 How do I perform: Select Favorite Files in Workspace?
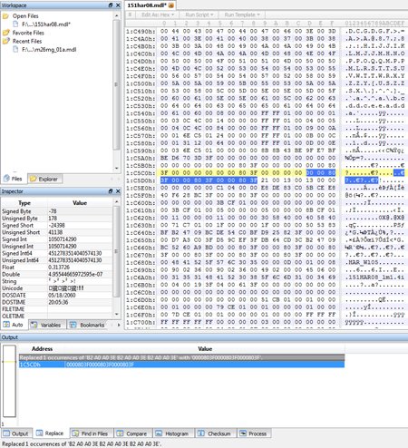(28, 33)
